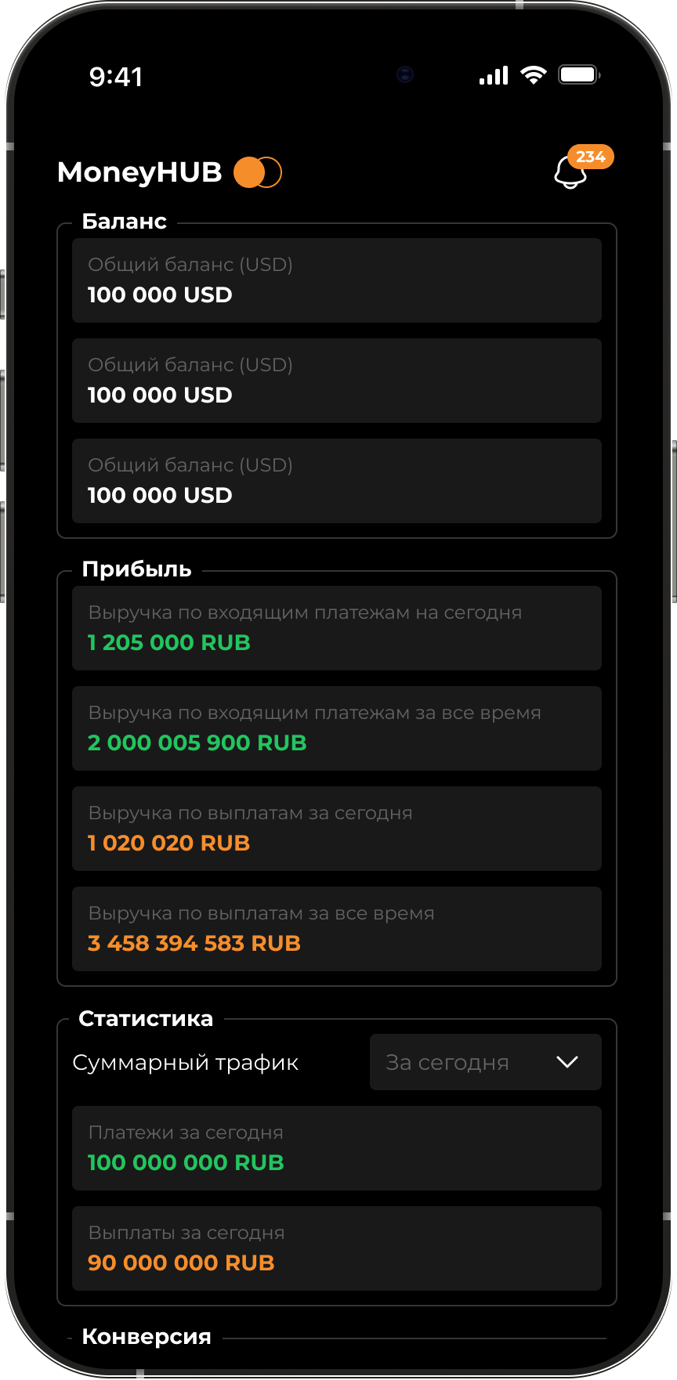Tap the 'Конверсия' section header
Screen dimensions: 677x1380
tap(147, 1336)
